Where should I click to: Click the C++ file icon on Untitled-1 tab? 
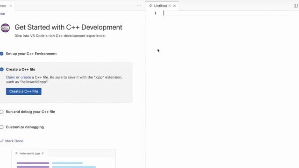coord(151,6)
